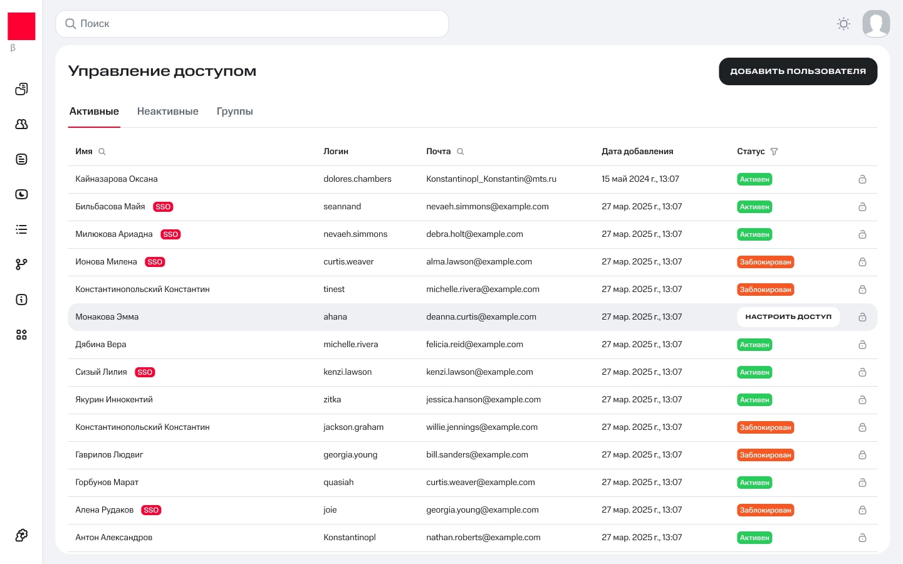Open the Статус column filter
The image size is (903, 564).
coord(774,152)
